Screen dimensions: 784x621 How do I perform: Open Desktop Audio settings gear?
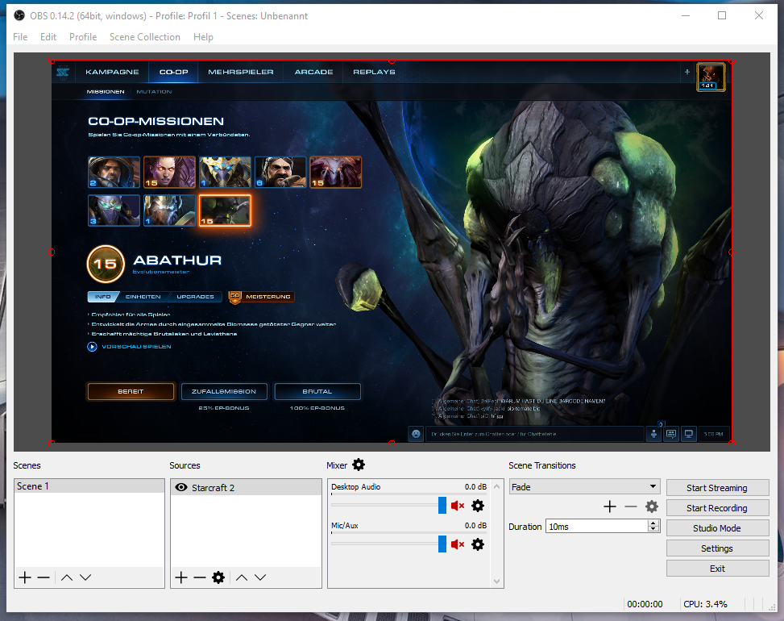pyautogui.click(x=478, y=506)
